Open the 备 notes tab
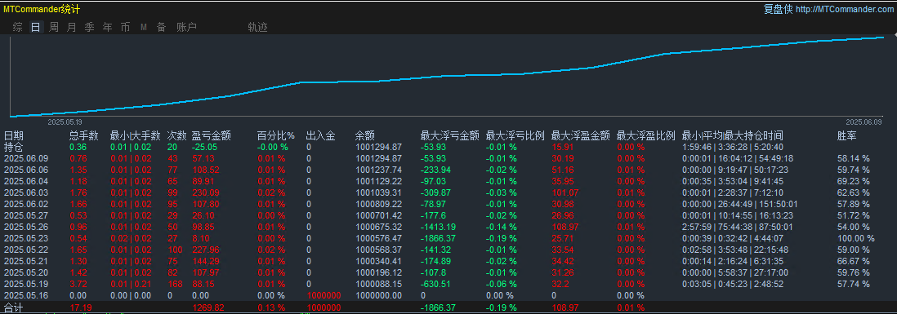Image resolution: width=897 pixels, height=314 pixels. click(161, 27)
